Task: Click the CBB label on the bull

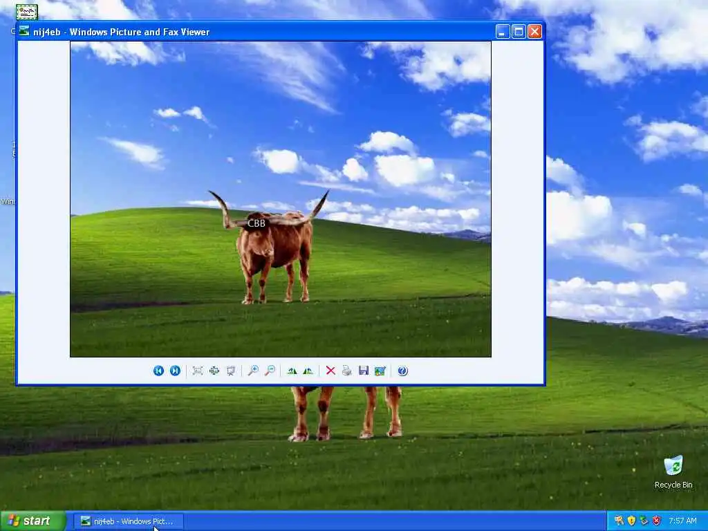Action: pos(256,223)
